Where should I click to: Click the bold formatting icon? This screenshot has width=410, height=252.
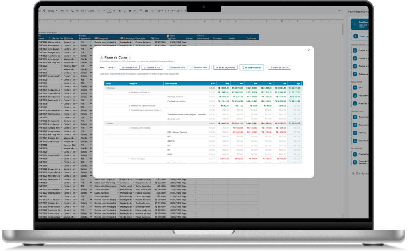(x=120, y=11)
